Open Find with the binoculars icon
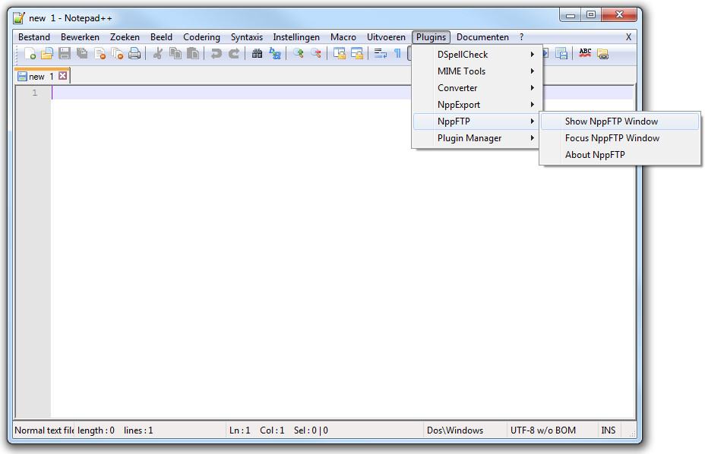Screen dimensions: 705x454 tap(257, 53)
